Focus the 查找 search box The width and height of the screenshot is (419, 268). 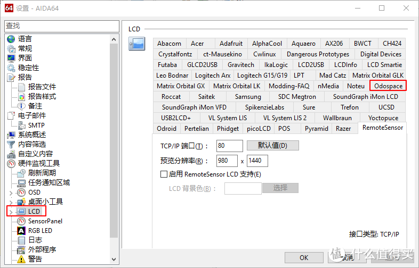tap(62, 26)
